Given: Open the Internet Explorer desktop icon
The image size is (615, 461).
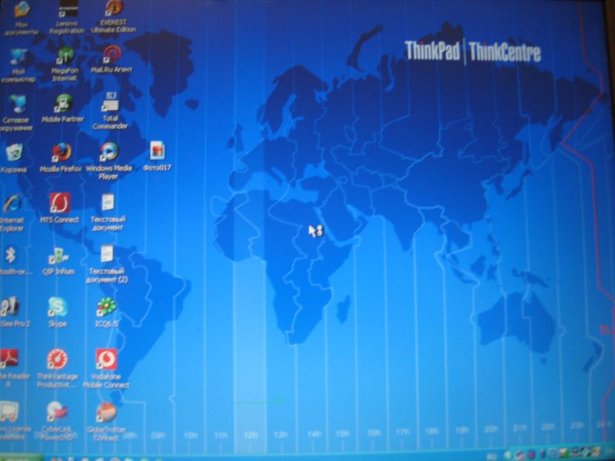Looking at the screenshot, I should pos(12,204).
